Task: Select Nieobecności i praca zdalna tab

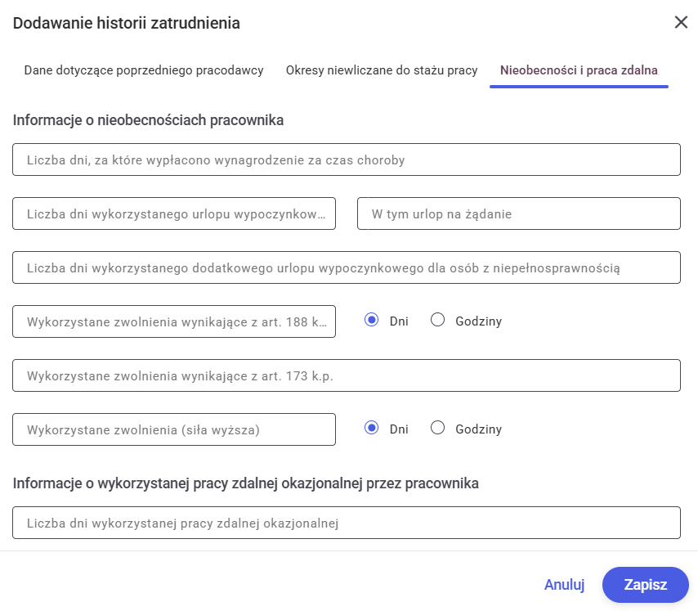Action: pyautogui.click(x=579, y=70)
